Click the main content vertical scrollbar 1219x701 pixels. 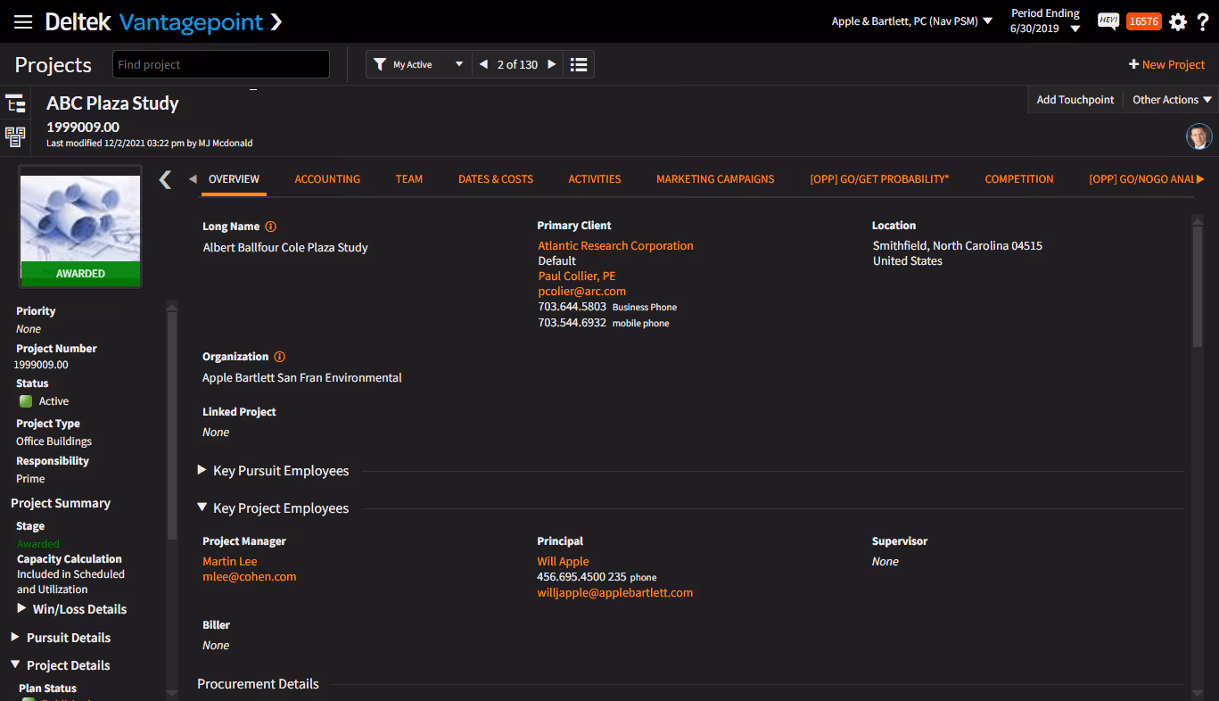tap(1198, 285)
